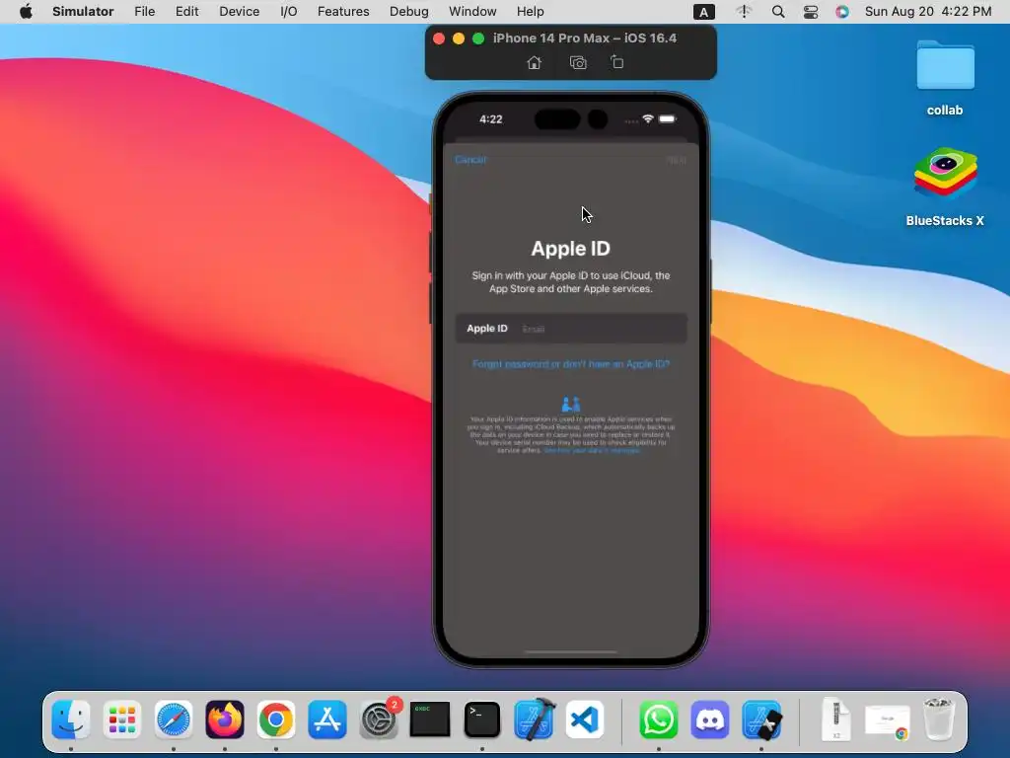Open the Features menu
The width and height of the screenshot is (1010, 758).
[343, 12]
